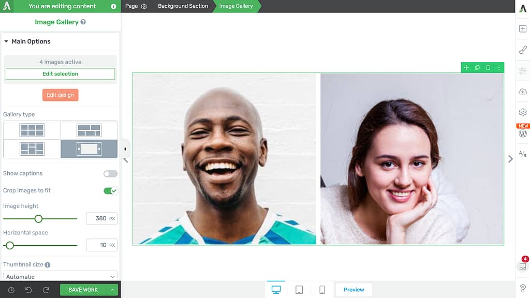Click the Image Gallery panel title
The height and width of the screenshot is (298, 530).
pyautogui.click(x=57, y=22)
